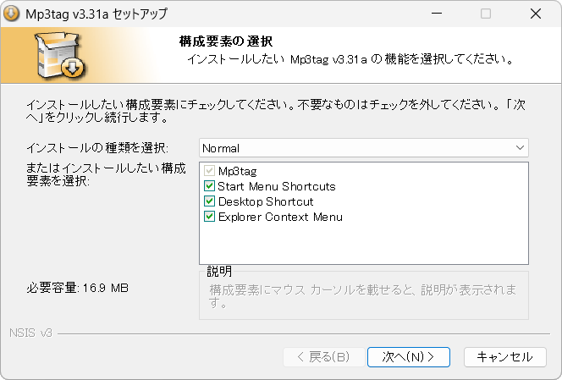This screenshot has height=380, width=562.
Task: Click the greyed-out maximize window button
Action: tap(486, 14)
